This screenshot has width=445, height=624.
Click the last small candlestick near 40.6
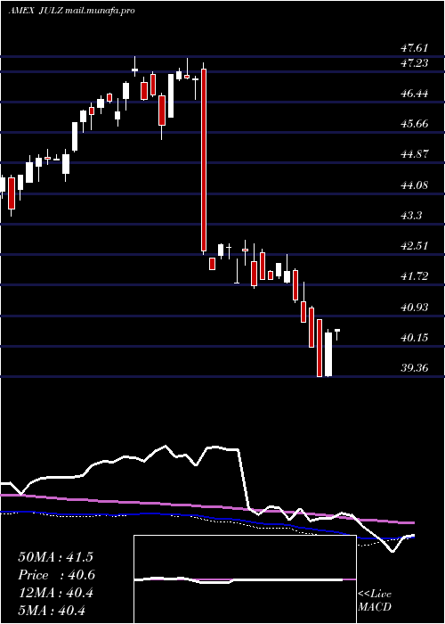click(x=337, y=334)
